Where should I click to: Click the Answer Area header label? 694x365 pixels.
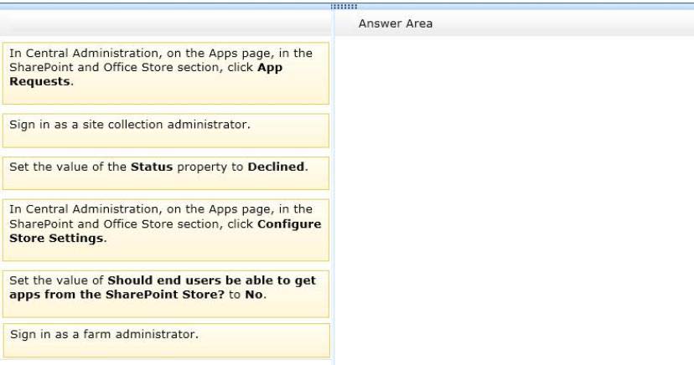pos(396,24)
